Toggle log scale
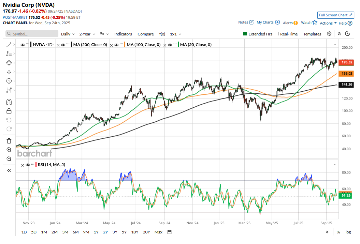The height and width of the screenshot is (244, 360). click(348, 232)
